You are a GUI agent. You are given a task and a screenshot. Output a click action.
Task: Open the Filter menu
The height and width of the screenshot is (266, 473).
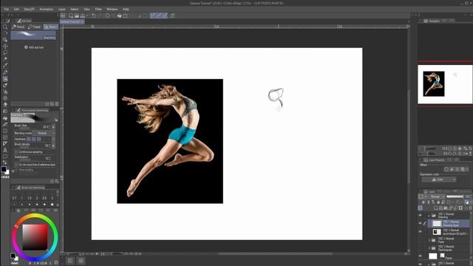[x=98, y=10]
